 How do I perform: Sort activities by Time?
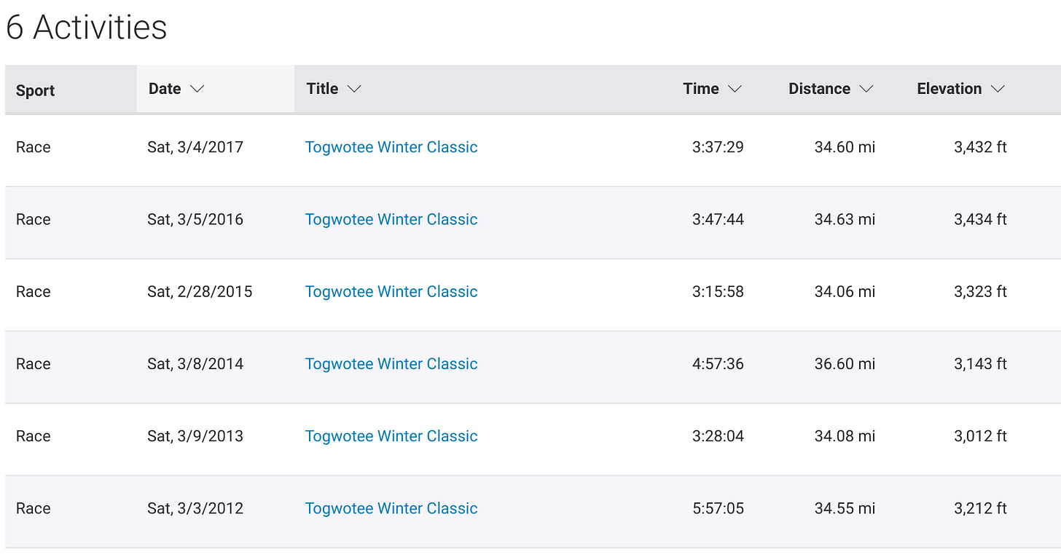[700, 89]
